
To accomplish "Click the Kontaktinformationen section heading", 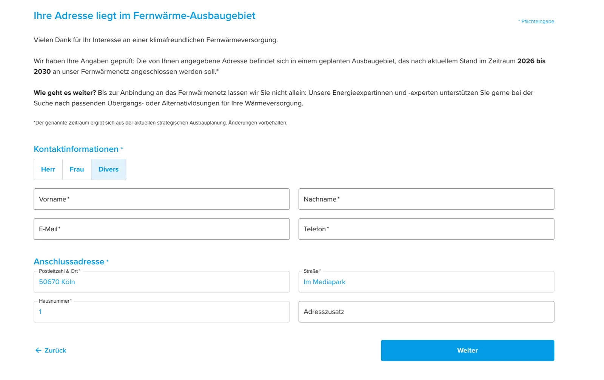I will click(x=76, y=149).
